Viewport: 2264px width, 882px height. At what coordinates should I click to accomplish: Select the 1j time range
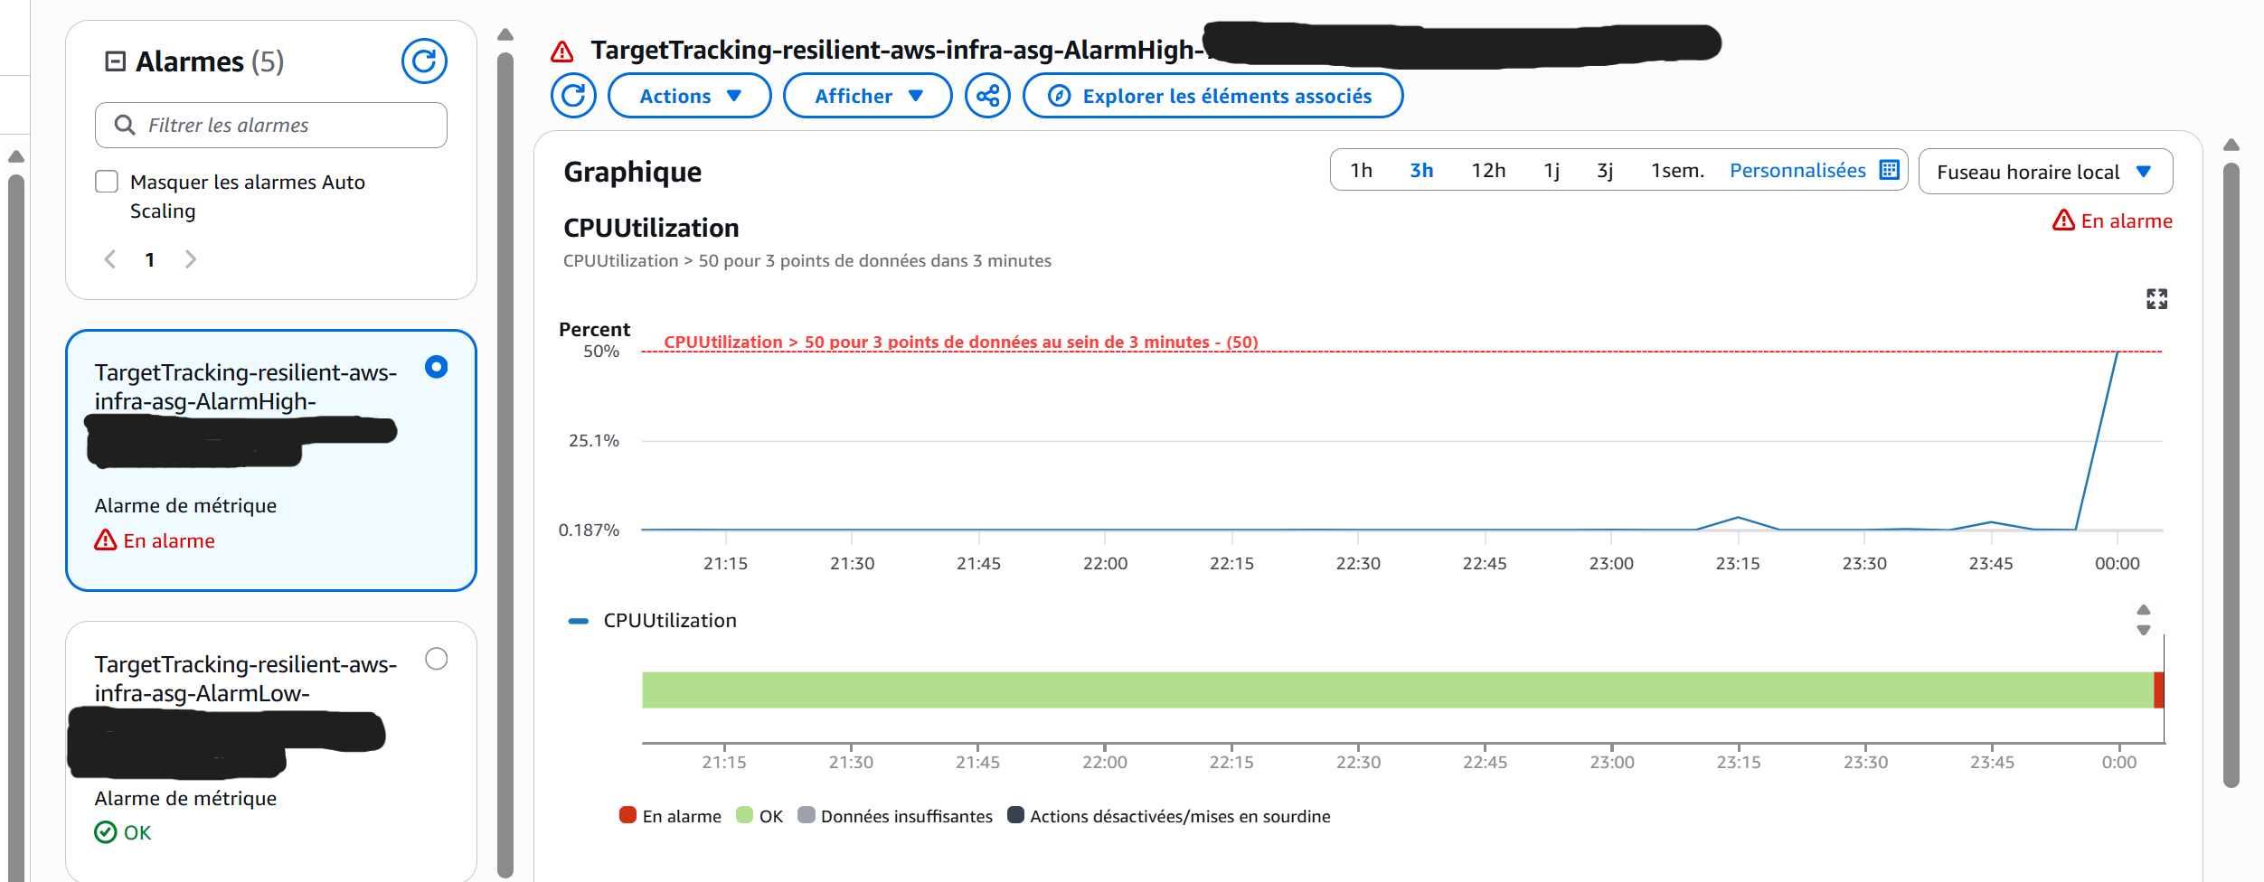(x=1552, y=171)
